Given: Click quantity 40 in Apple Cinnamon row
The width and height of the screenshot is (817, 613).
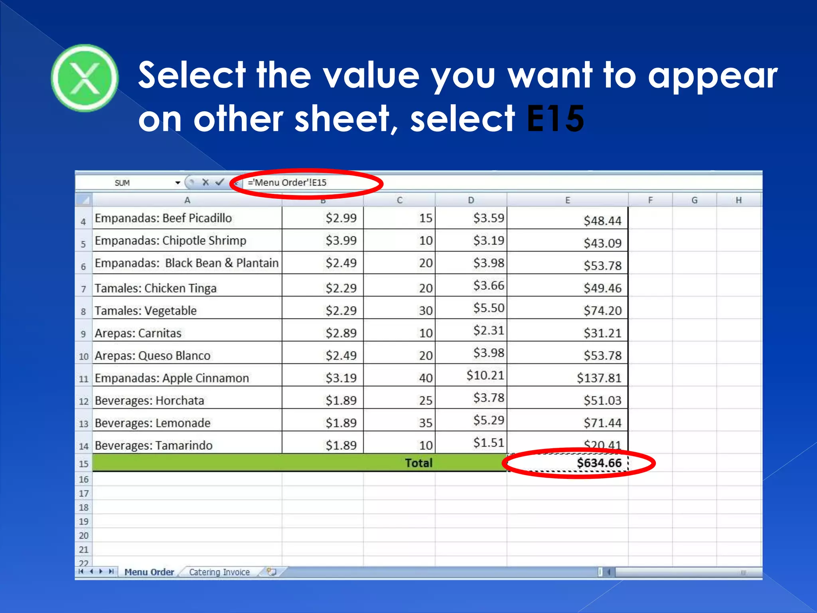Looking at the screenshot, I should tap(399, 376).
